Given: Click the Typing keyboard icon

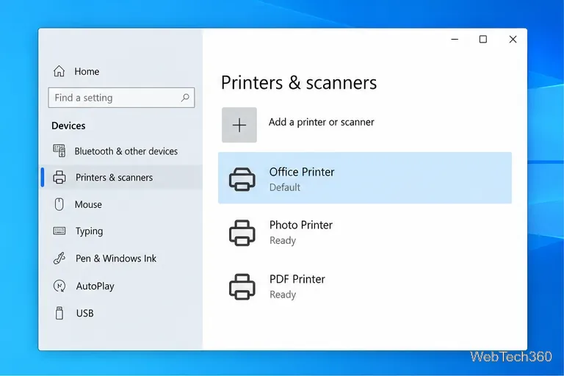Looking at the screenshot, I should click(59, 231).
